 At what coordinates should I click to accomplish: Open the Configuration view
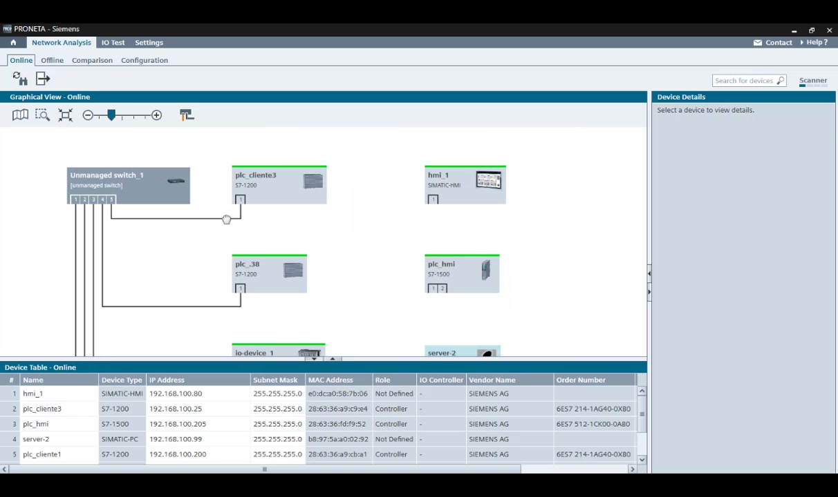(x=145, y=60)
